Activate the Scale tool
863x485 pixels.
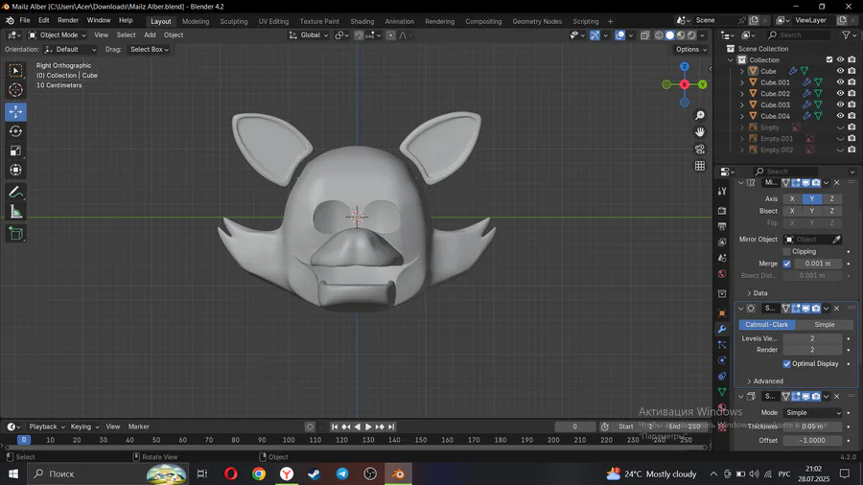pyautogui.click(x=15, y=150)
